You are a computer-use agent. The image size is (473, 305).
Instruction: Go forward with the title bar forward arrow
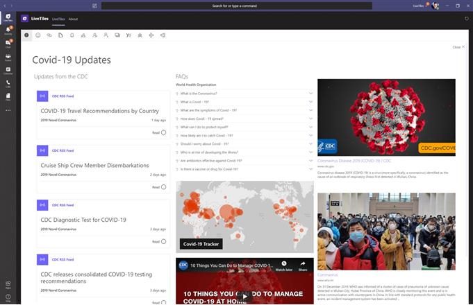click(12, 6)
